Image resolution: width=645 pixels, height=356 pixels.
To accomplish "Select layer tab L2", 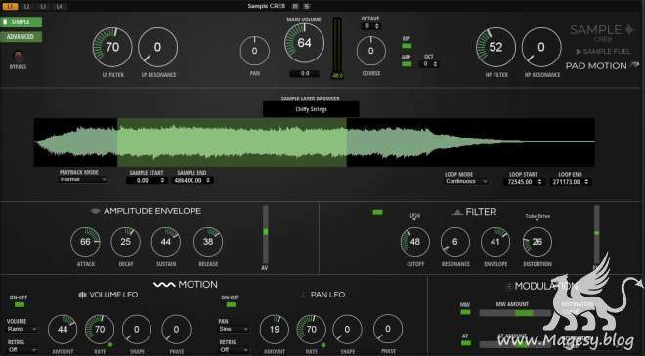I will (26, 6).
